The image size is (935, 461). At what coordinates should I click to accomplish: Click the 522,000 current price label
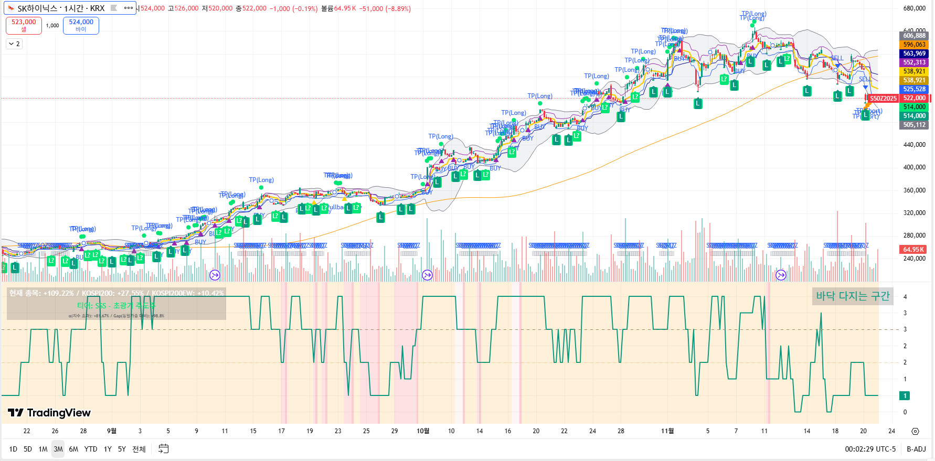point(914,98)
